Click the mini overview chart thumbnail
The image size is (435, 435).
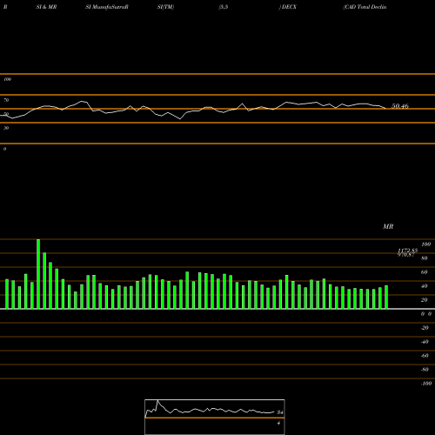[x=215, y=417]
